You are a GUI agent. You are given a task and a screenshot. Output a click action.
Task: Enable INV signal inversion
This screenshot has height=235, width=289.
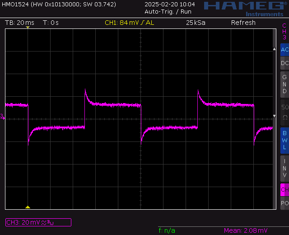(x=284, y=168)
